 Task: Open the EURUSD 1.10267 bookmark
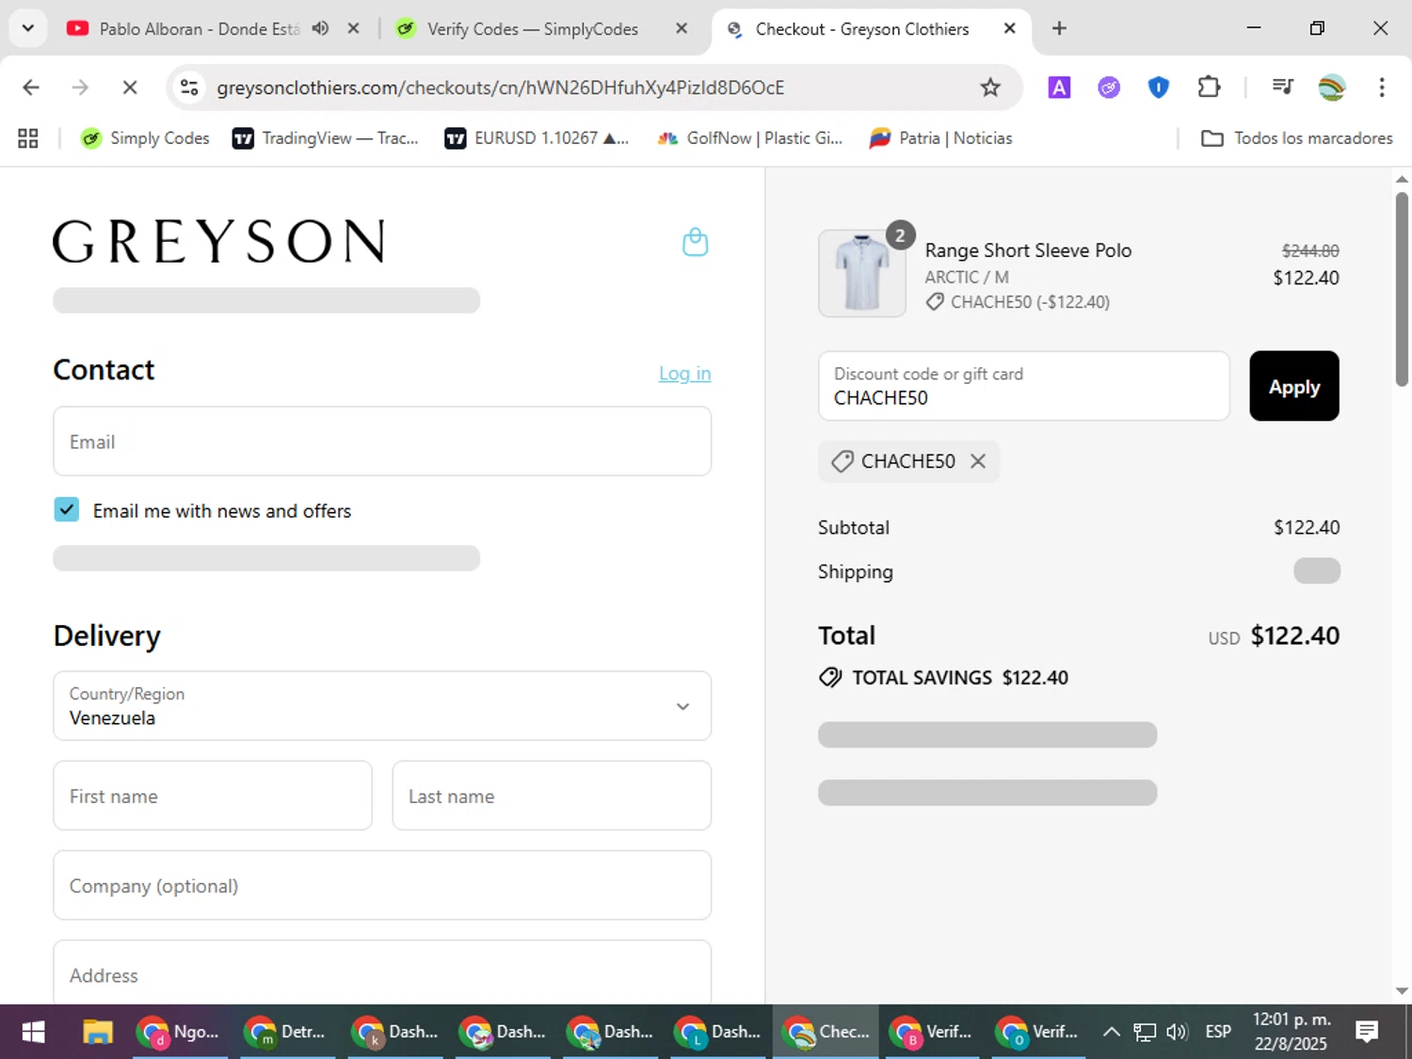click(537, 138)
